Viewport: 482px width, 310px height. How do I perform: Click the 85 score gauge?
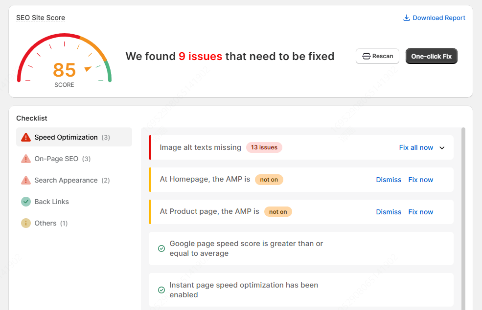(64, 60)
